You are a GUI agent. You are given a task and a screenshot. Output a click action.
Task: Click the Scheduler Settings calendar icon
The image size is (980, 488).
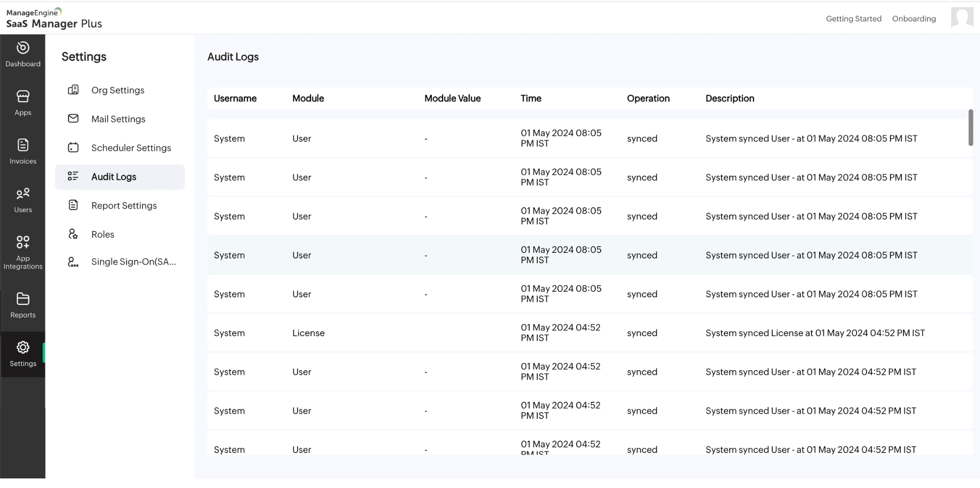pos(131,148)
